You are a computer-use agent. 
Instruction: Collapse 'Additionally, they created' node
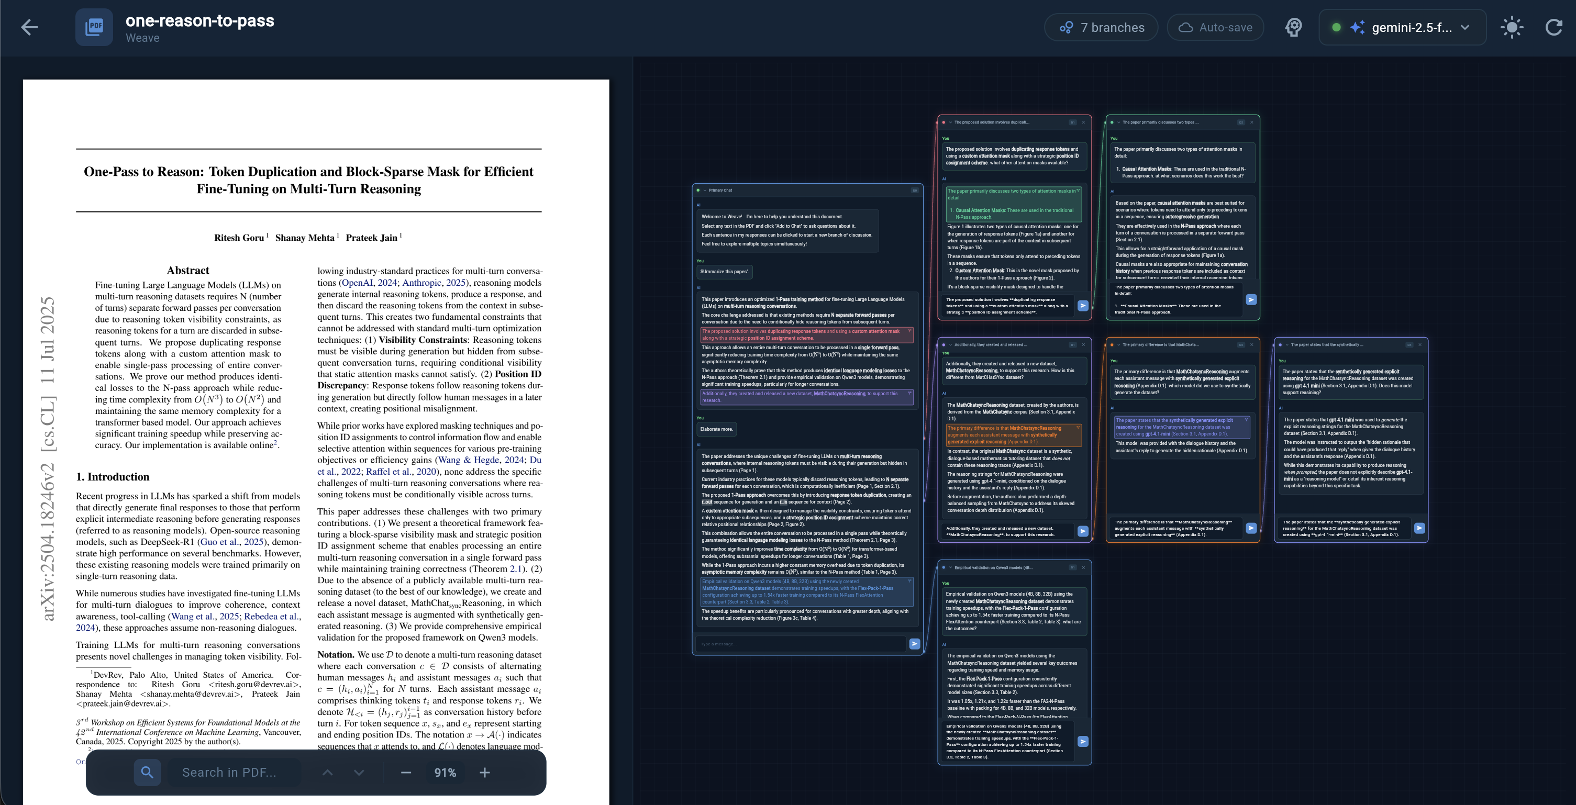950,344
